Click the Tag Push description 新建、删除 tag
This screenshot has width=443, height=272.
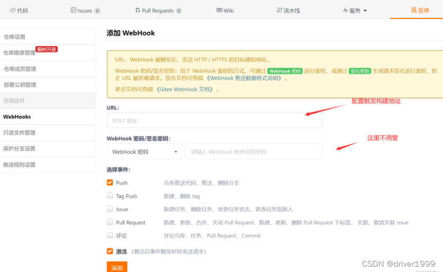[x=182, y=196]
